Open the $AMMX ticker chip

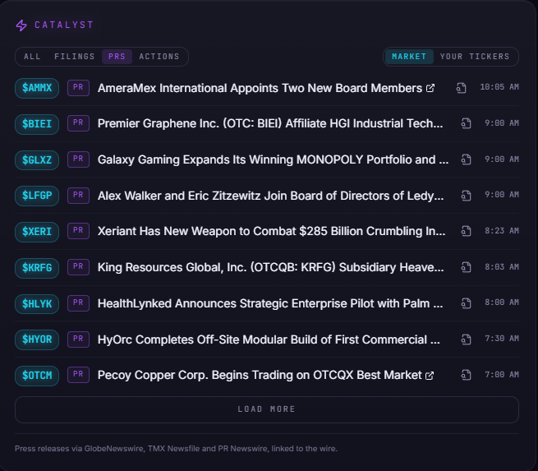tap(37, 88)
